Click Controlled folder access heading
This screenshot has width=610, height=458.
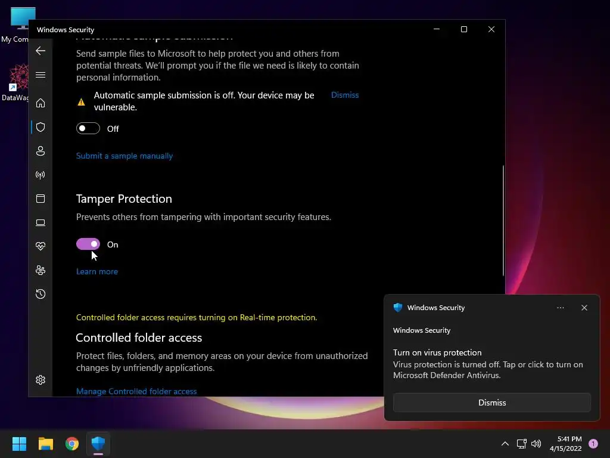(x=139, y=338)
